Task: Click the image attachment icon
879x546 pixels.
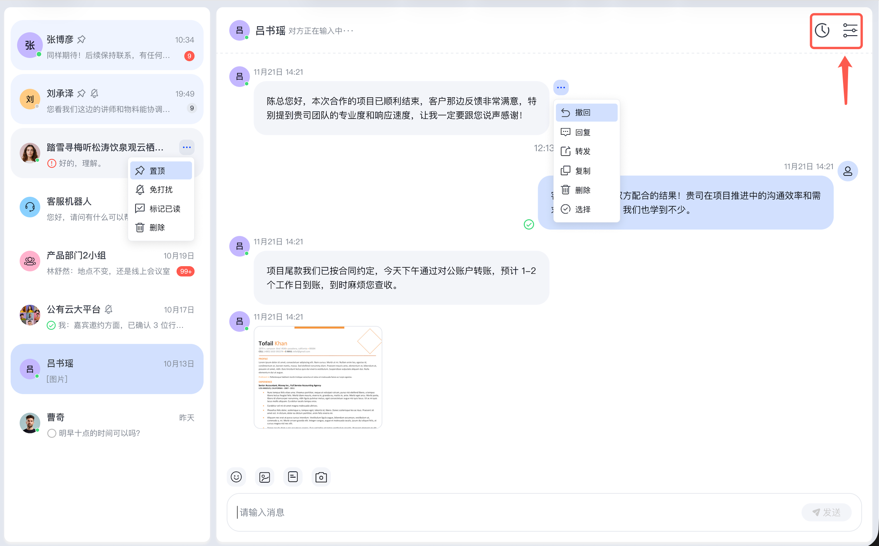Action: tap(265, 477)
